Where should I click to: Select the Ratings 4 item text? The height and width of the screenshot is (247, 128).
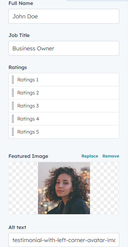click(28, 119)
